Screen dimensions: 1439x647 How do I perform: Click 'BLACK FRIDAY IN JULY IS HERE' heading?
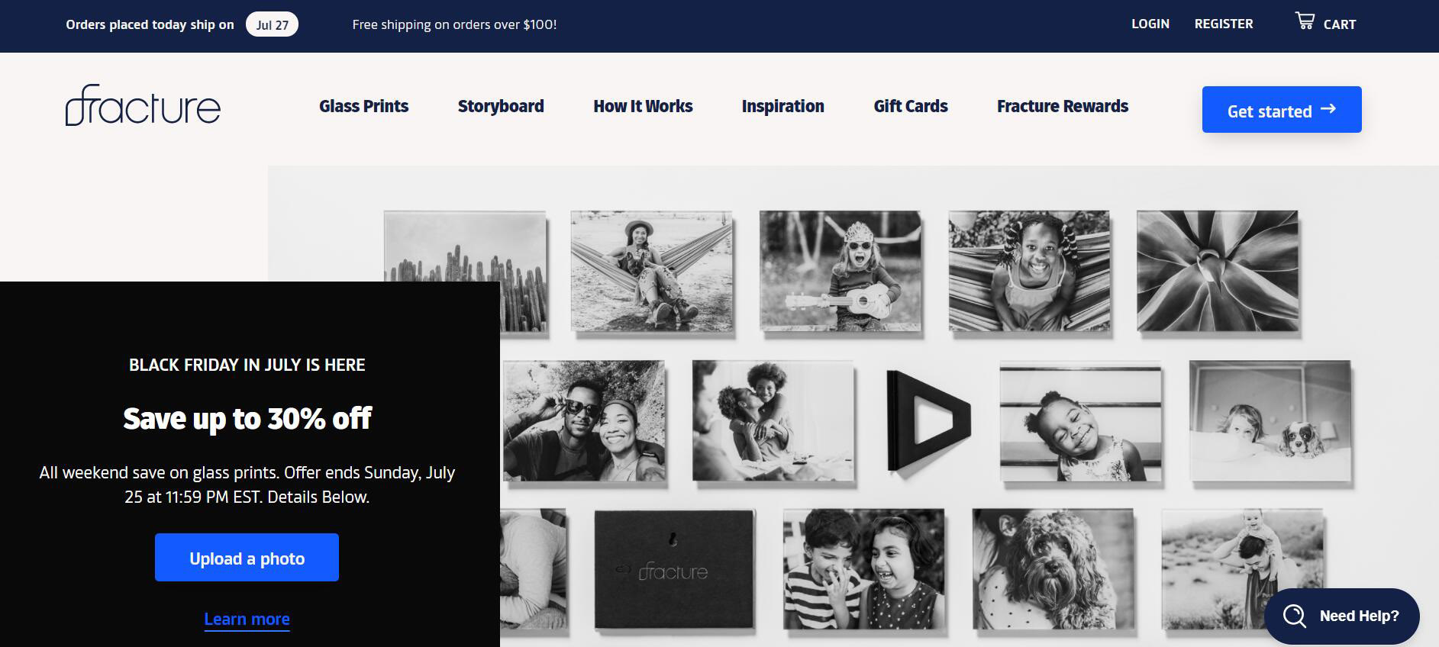coord(247,365)
